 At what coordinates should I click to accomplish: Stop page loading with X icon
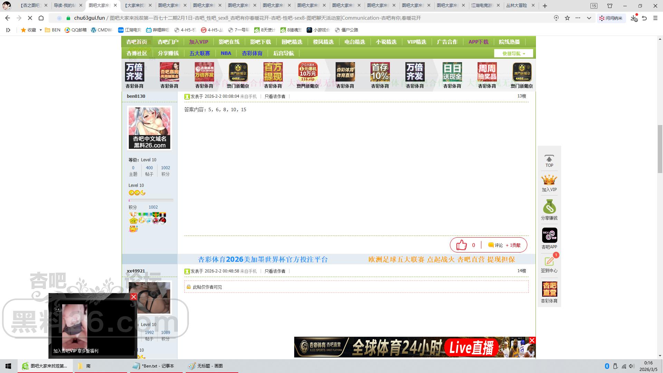tap(30, 18)
